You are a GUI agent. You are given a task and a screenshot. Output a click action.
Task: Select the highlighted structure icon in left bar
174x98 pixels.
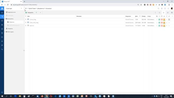[2, 17]
